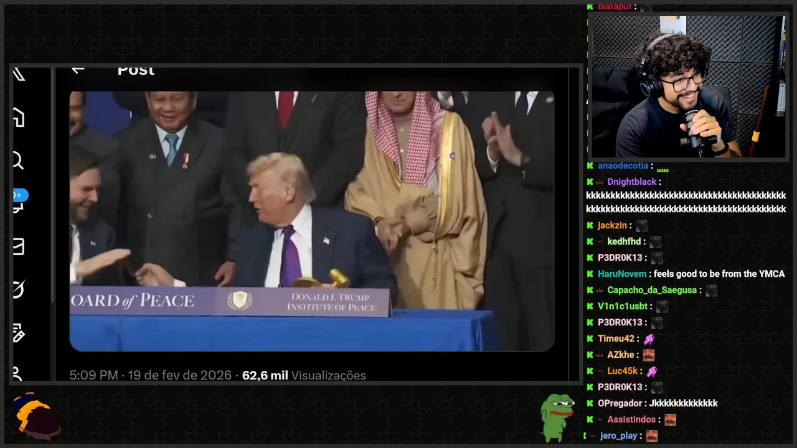The width and height of the screenshot is (797, 448).
Task: Select the username Assistindos in chat
Action: tap(631, 420)
